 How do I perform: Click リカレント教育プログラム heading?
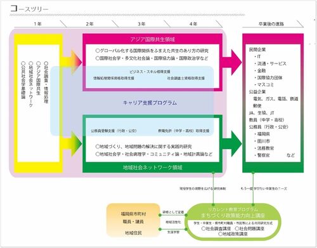[x=233, y=209]
